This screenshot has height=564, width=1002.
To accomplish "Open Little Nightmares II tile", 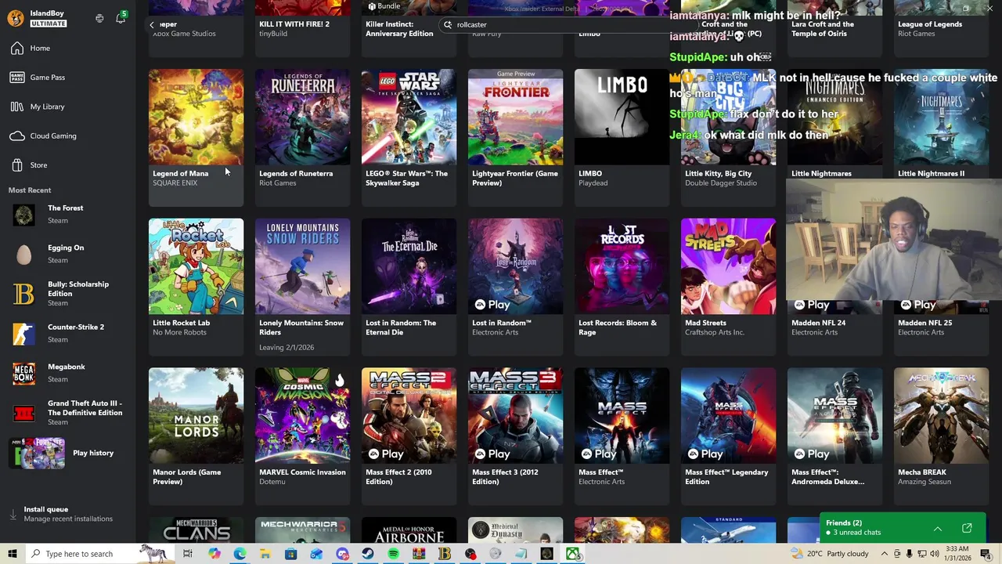I will [x=941, y=125].
